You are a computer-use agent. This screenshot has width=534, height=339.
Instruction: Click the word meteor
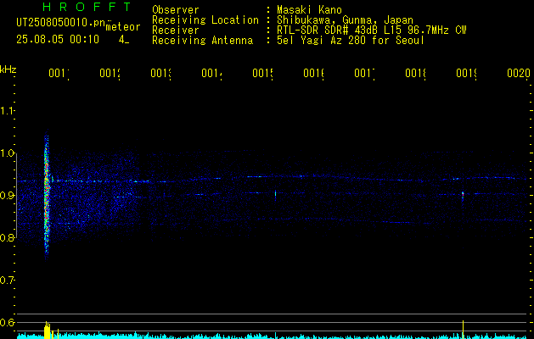[123, 27]
